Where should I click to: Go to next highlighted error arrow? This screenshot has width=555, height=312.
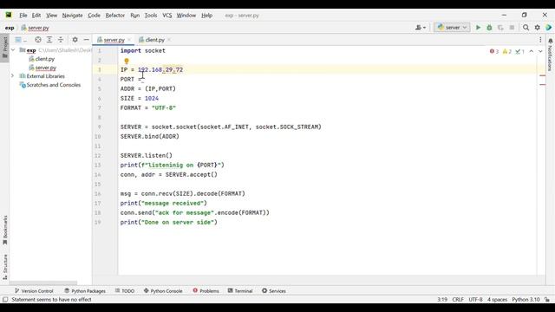tap(540, 52)
